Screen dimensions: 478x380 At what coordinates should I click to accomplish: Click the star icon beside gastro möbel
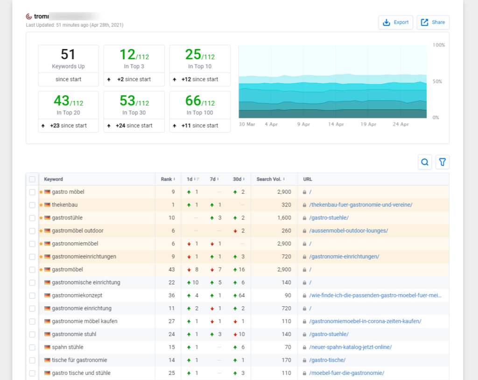click(x=41, y=192)
